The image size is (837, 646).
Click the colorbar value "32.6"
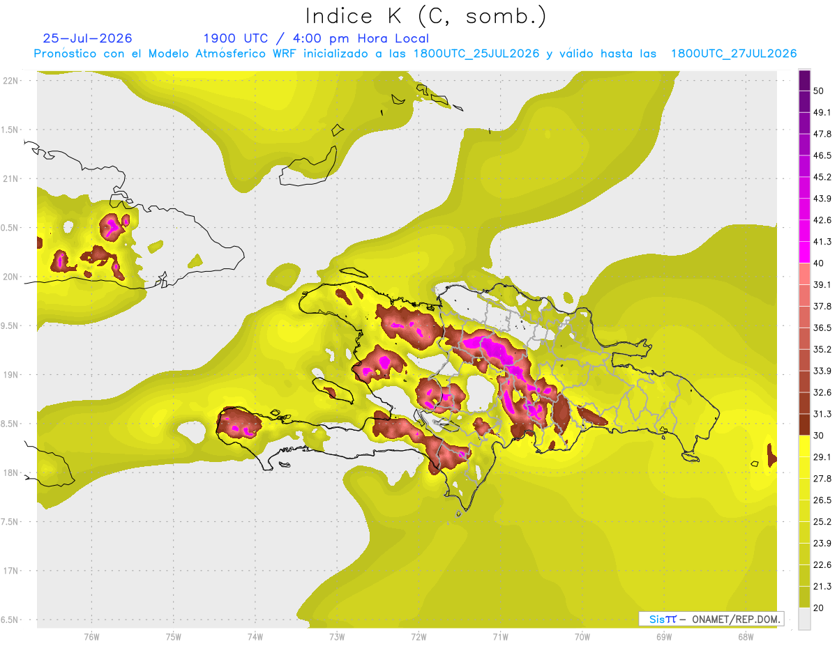[x=822, y=392]
